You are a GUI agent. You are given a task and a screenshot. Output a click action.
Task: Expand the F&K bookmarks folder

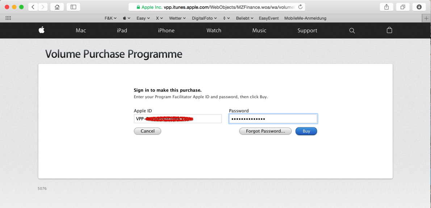coord(110,18)
